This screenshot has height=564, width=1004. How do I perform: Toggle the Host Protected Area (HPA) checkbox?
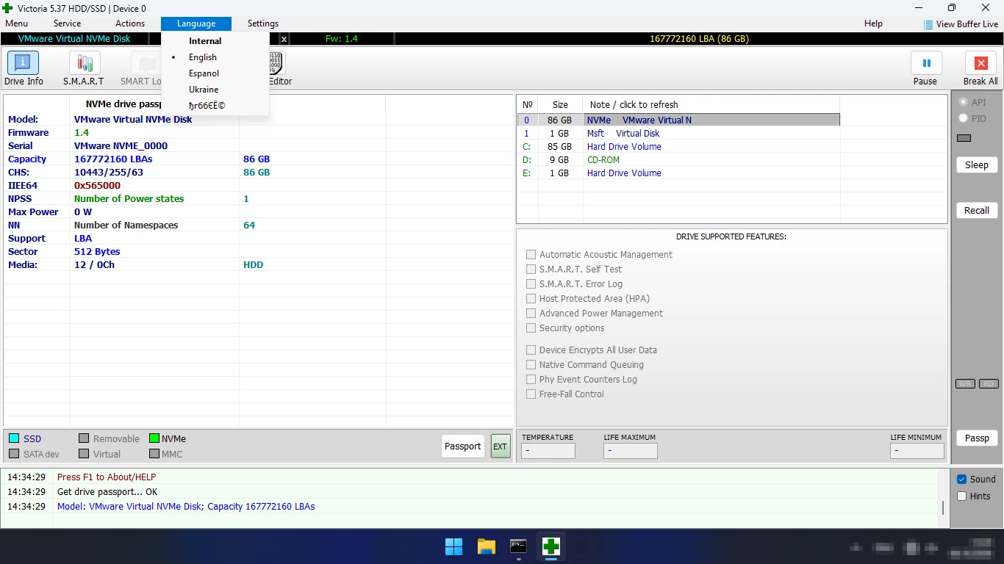pos(531,298)
